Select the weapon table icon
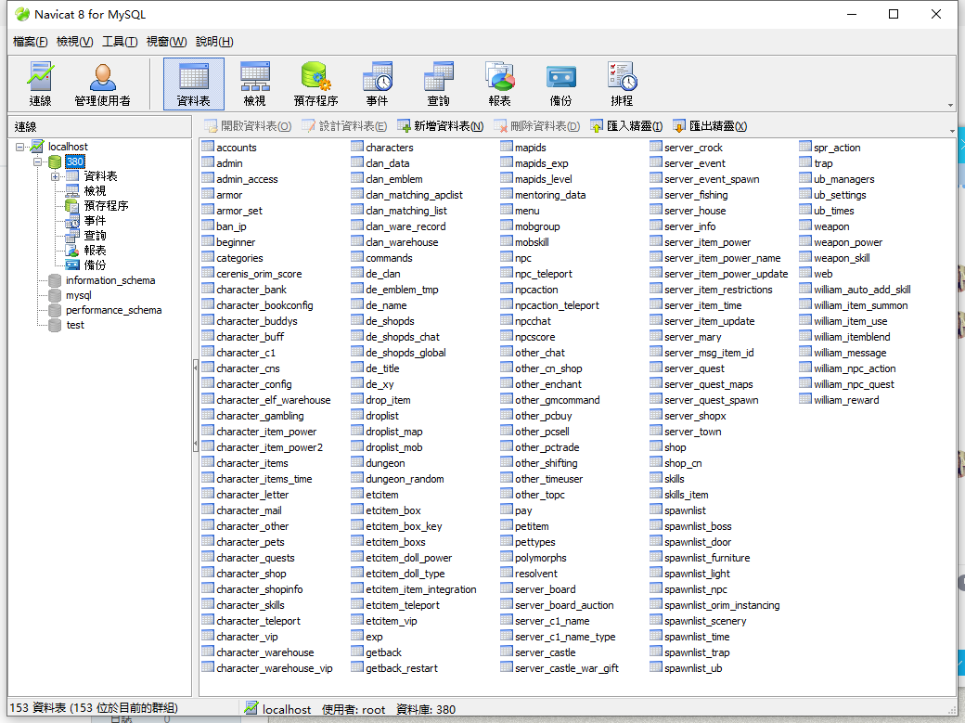 tap(805, 226)
